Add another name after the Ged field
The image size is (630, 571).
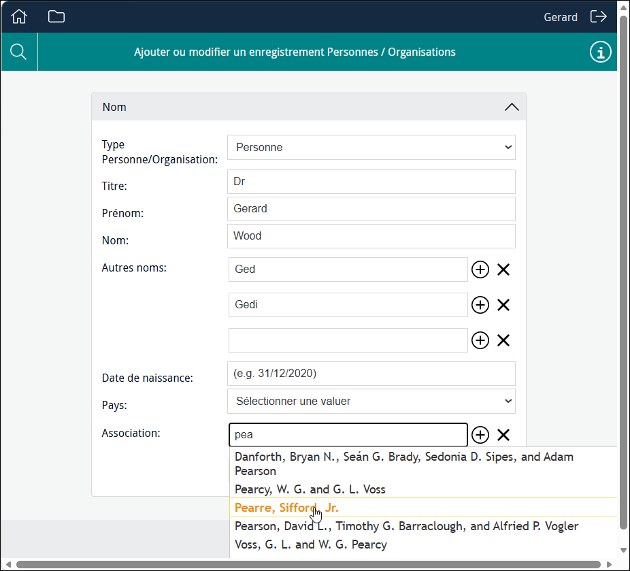(x=480, y=270)
